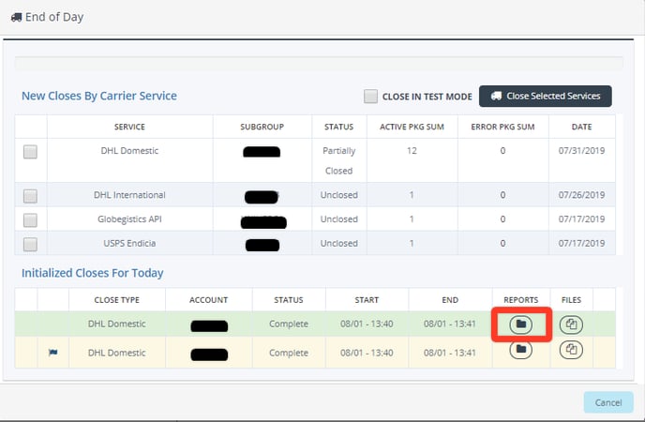The height and width of the screenshot is (422, 645).
Task: Tick the Globegistics API service checkbox
Action: (x=30, y=219)
